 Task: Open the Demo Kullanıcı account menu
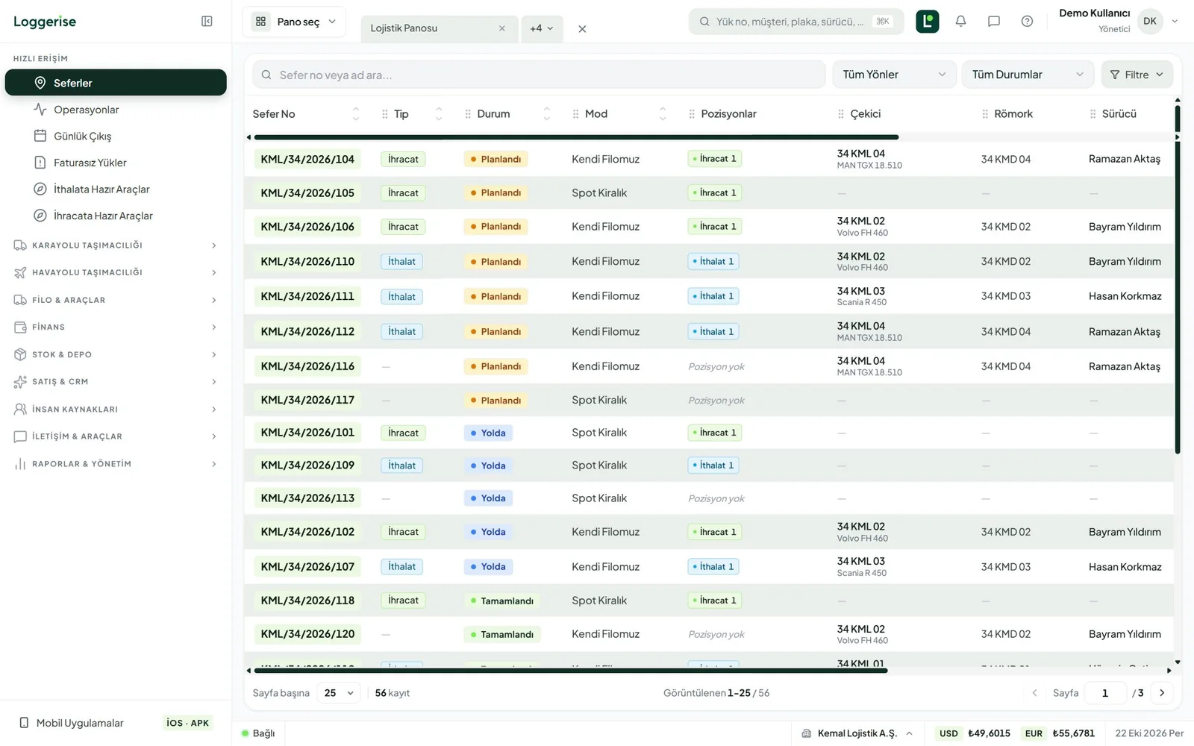pyautogui.click(x=1118, y=21)
